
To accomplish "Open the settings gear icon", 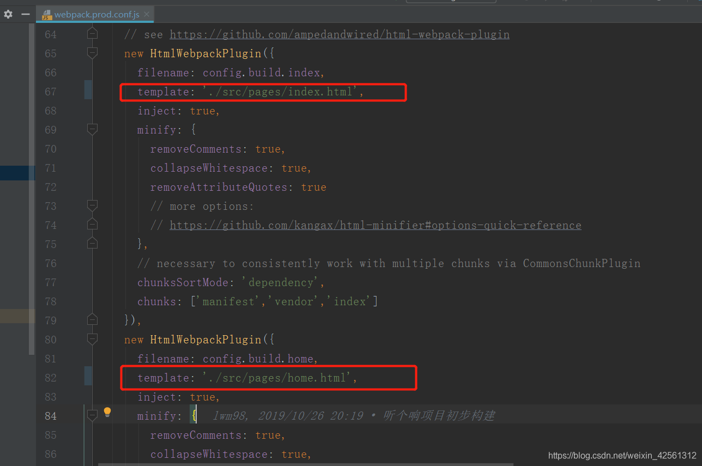I will [8, 14].
